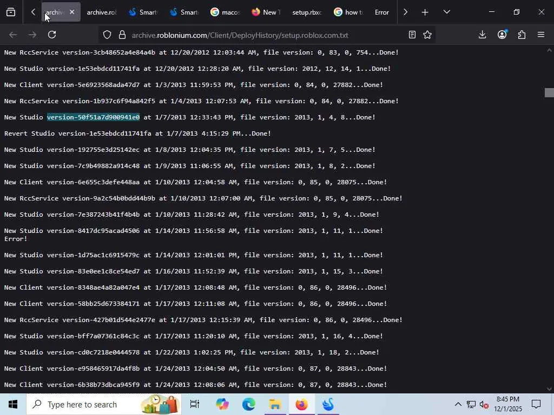The height and width of the screenshot is (415, 554).
Task: Switch to the setup.rbxc tab
Action: pos(307,12)
